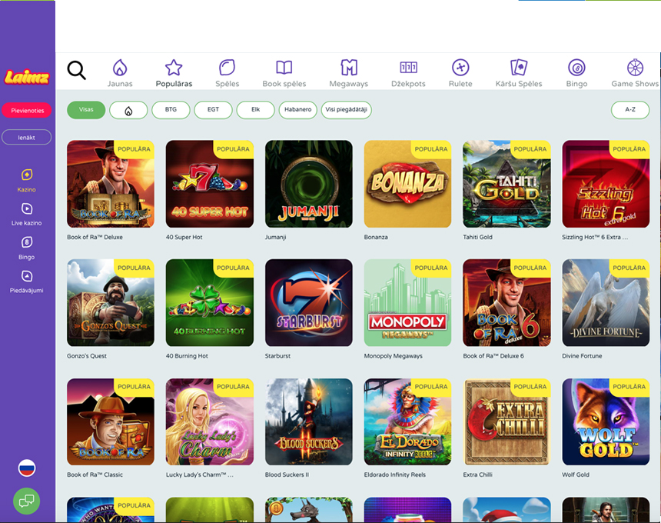
Task: Open the Bingo ball icon in the category bar
Action: (576, 68)
